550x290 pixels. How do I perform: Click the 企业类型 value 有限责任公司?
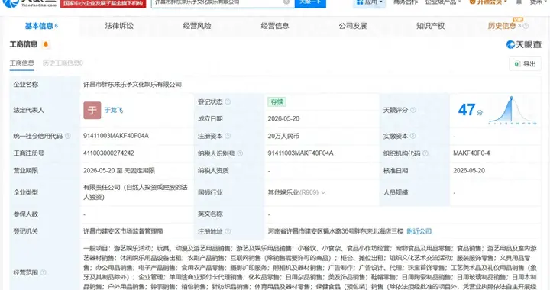point(136,192)
